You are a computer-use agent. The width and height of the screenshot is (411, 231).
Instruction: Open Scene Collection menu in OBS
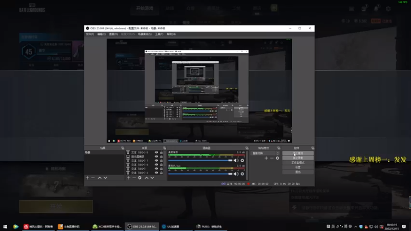point(145,34)
